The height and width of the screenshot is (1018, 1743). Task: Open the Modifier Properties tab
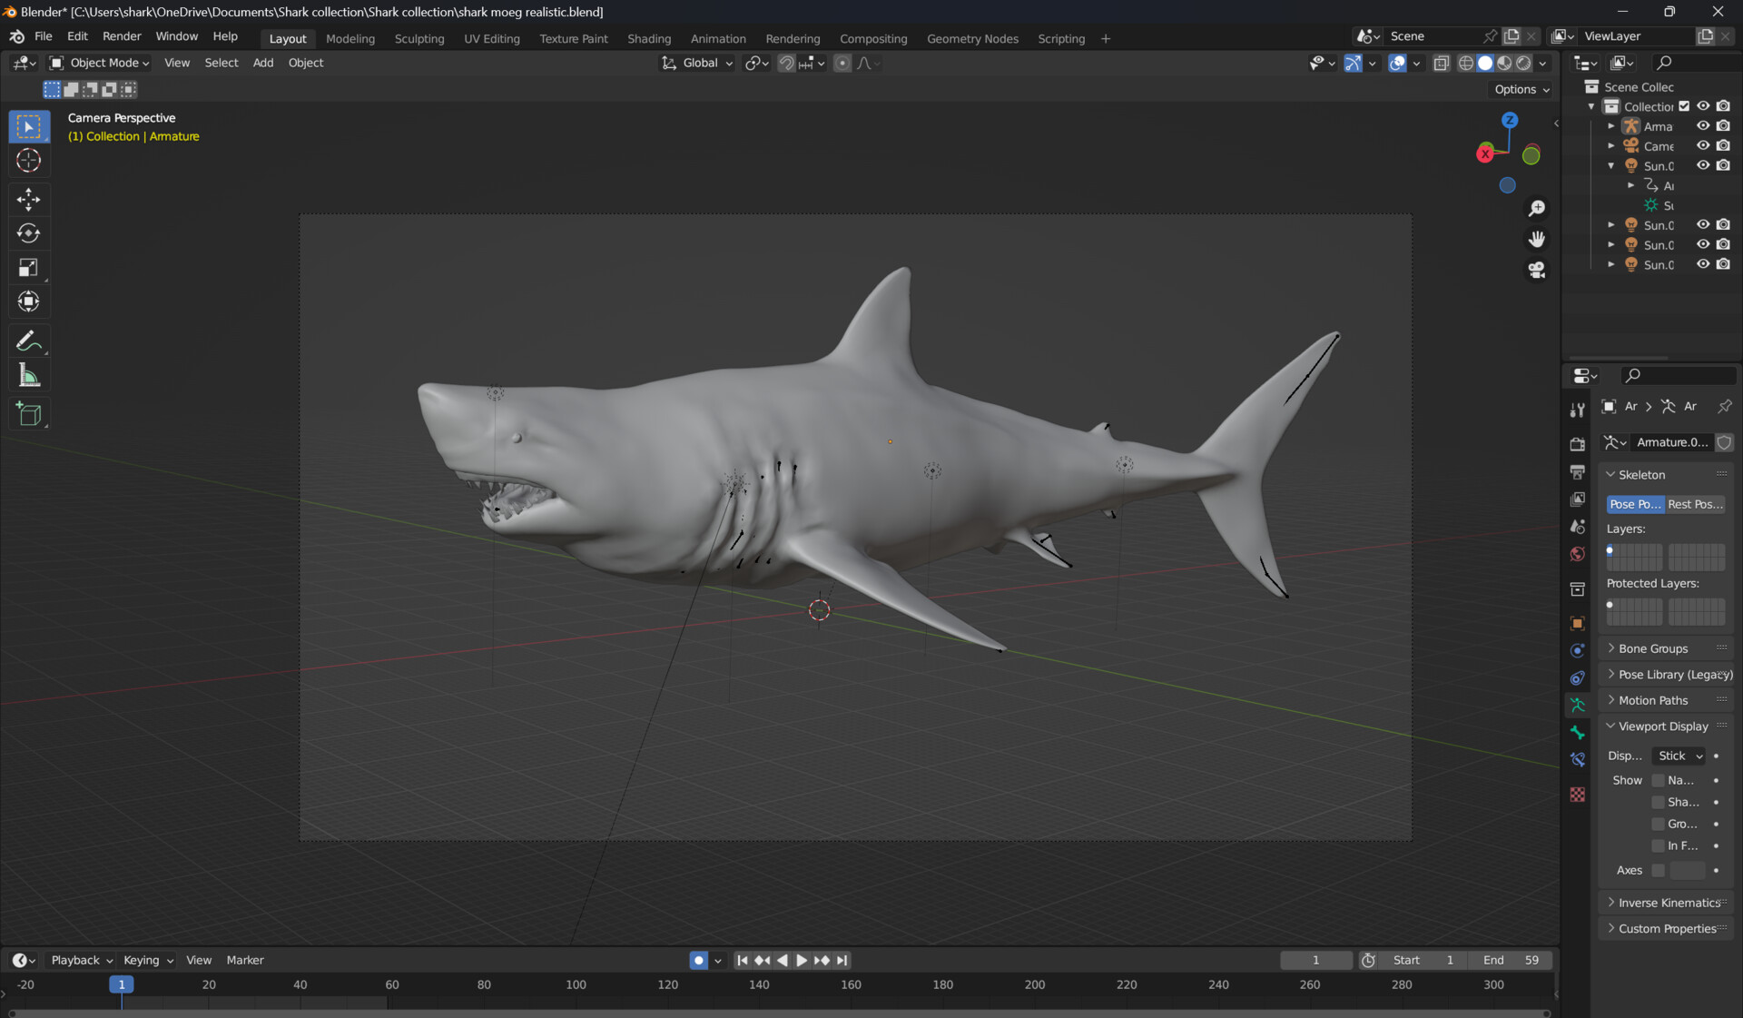[1577, 650]
